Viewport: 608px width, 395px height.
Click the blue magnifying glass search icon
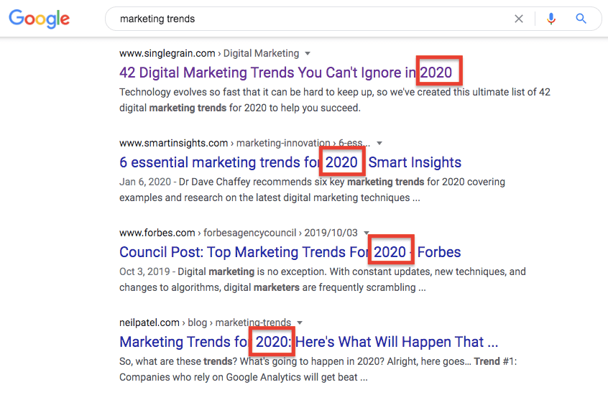[581, 19]
